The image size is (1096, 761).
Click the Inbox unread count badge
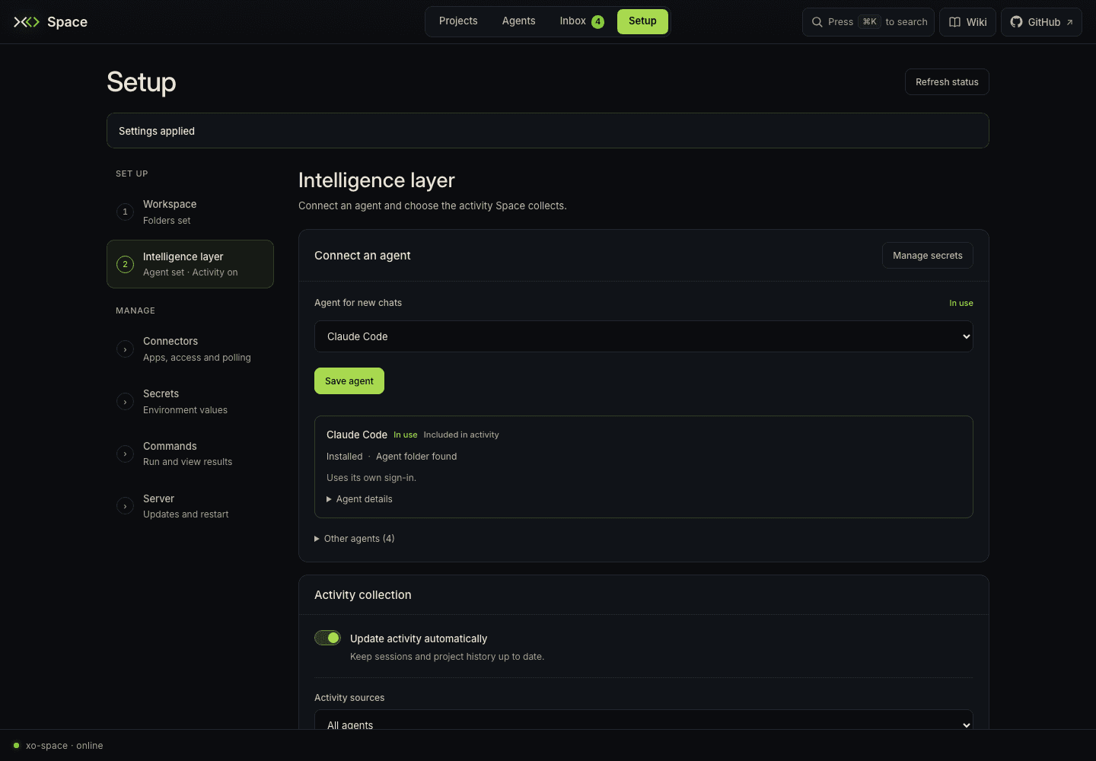click(598, 21)
